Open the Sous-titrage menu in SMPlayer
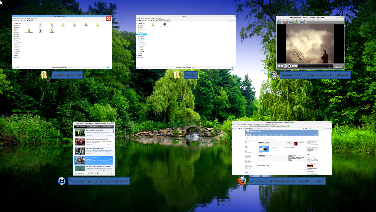Viewport: 376px width, 212px height. click(x=299, y=20)
